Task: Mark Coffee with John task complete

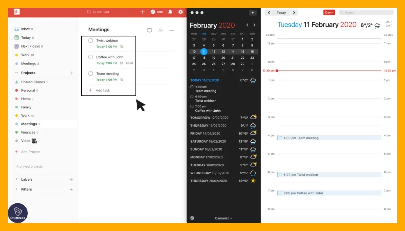Action: click(x=90, y=57)
